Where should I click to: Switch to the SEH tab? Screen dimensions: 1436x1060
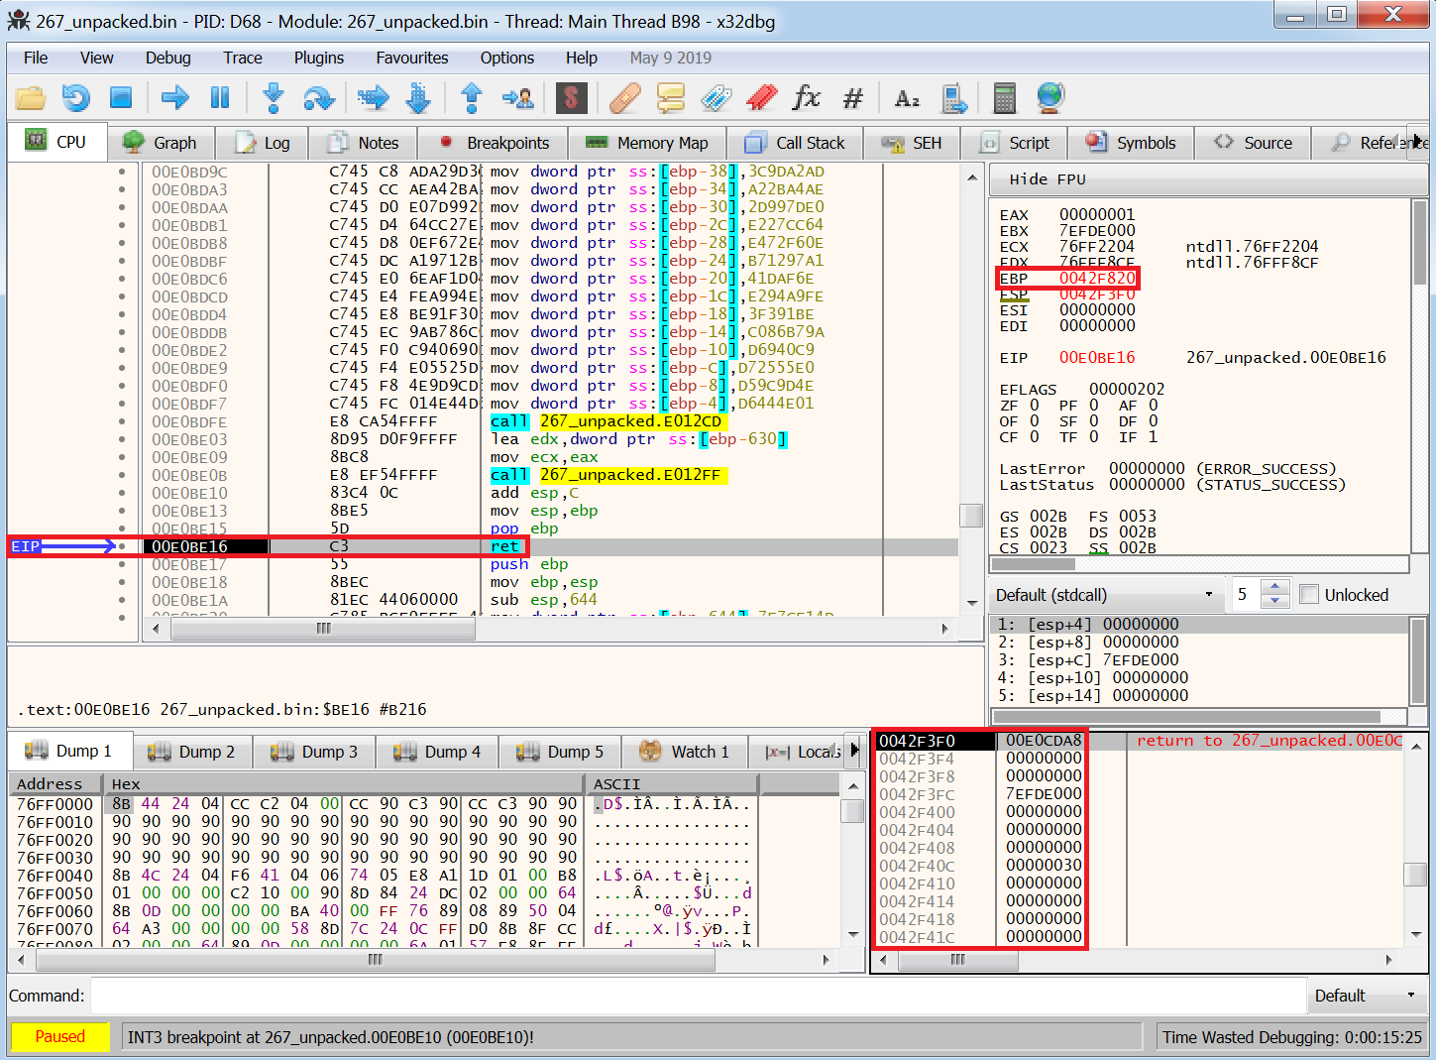tap(913, 143)
